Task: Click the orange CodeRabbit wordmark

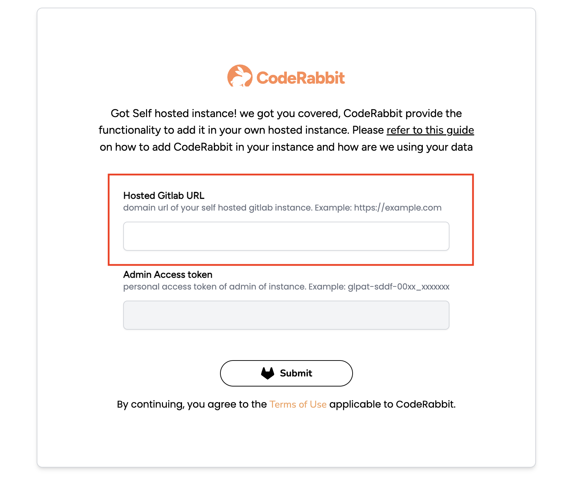Action: pyautogui.click(x=300, y=78)
